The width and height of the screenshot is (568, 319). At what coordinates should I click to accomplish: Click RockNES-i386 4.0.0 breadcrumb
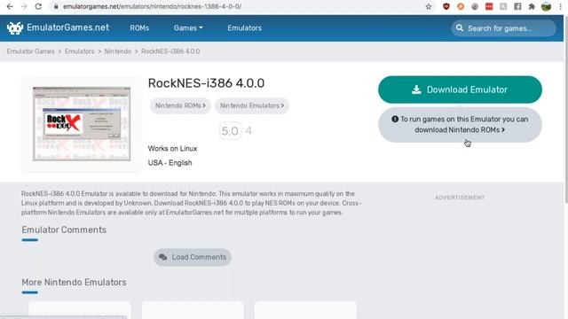[x=170, y=51]
